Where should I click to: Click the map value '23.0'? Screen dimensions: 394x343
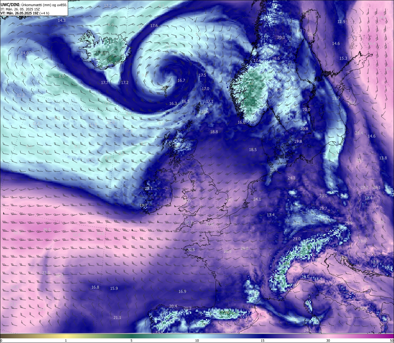tap(323, 196)
